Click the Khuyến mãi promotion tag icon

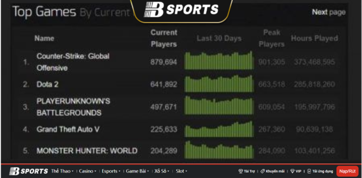pos(262,171)
